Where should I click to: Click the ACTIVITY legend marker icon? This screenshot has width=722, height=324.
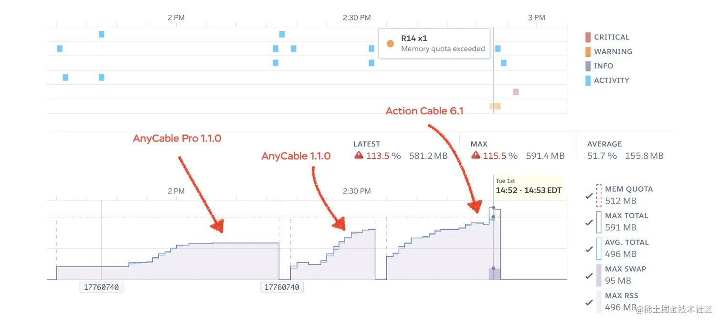588,80
